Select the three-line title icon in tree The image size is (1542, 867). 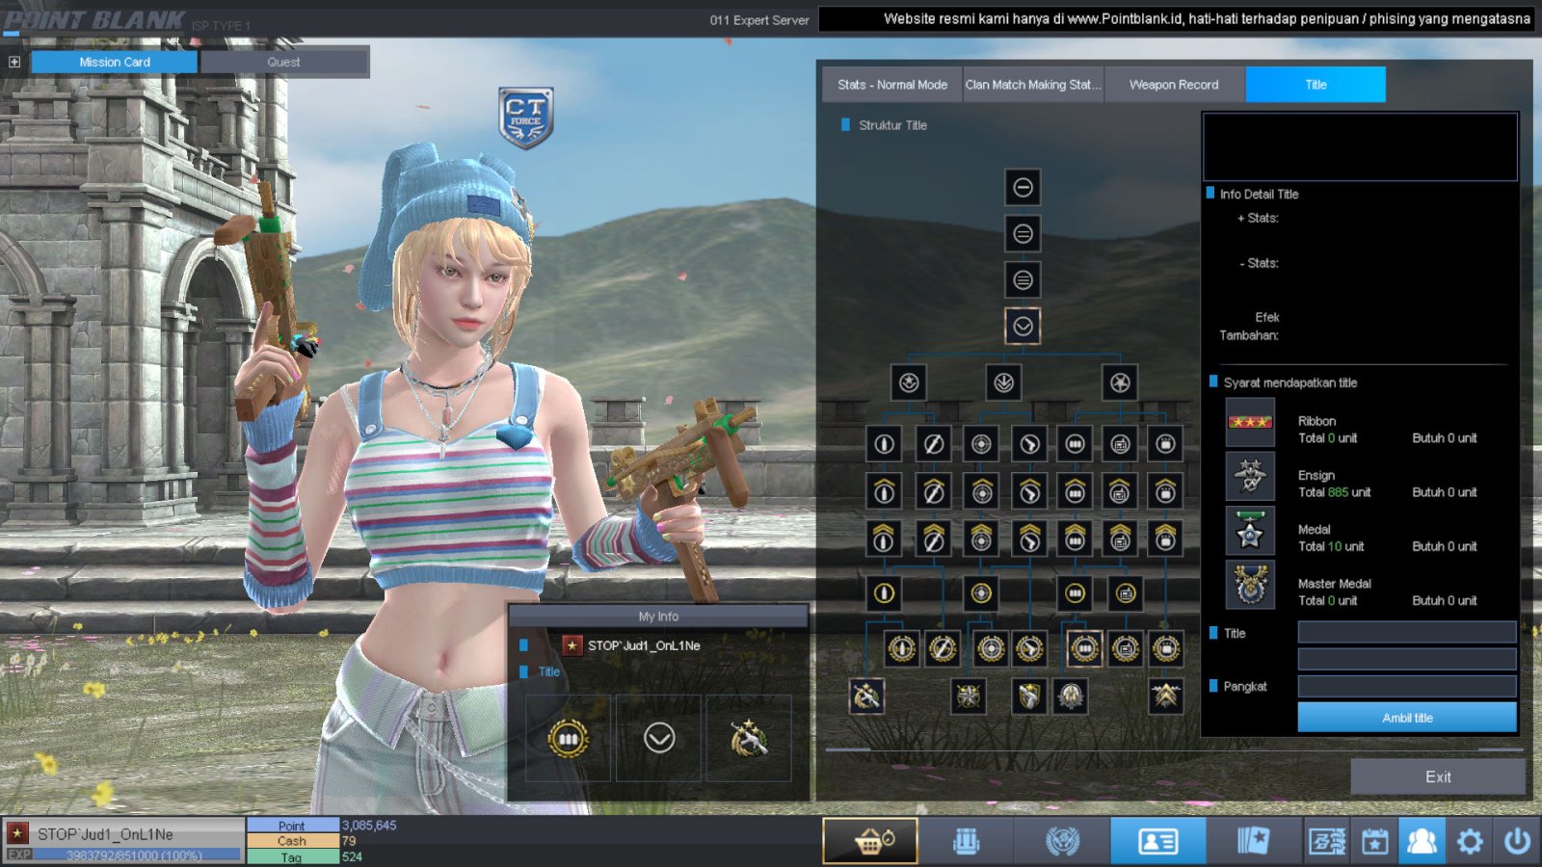[x=1023, y=279]
